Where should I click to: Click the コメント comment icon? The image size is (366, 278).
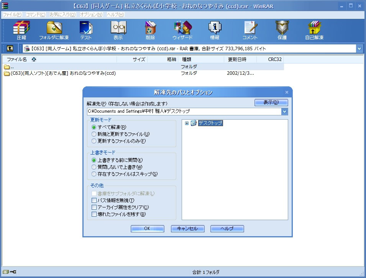(x=250, y=28)
